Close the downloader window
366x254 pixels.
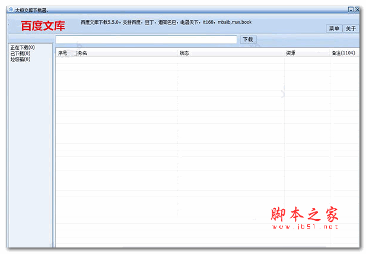(x=357, y=9)
